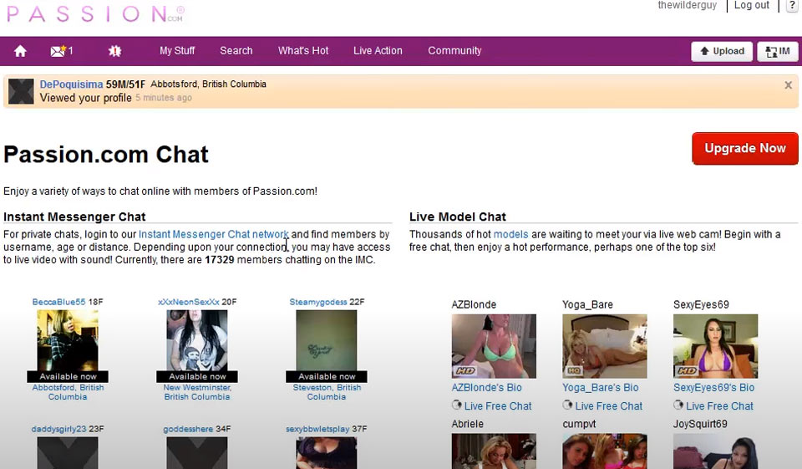
Task: Follow the Instant Messenger Chat network link
Action: 213,235
